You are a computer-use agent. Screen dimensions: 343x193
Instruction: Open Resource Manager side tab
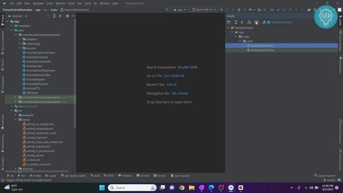point(2,42)
